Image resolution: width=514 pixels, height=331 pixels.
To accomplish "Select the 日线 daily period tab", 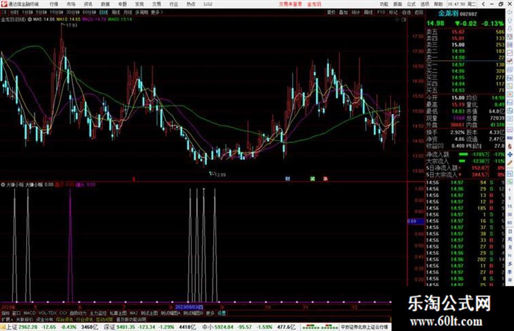I will tap(103, 12).
